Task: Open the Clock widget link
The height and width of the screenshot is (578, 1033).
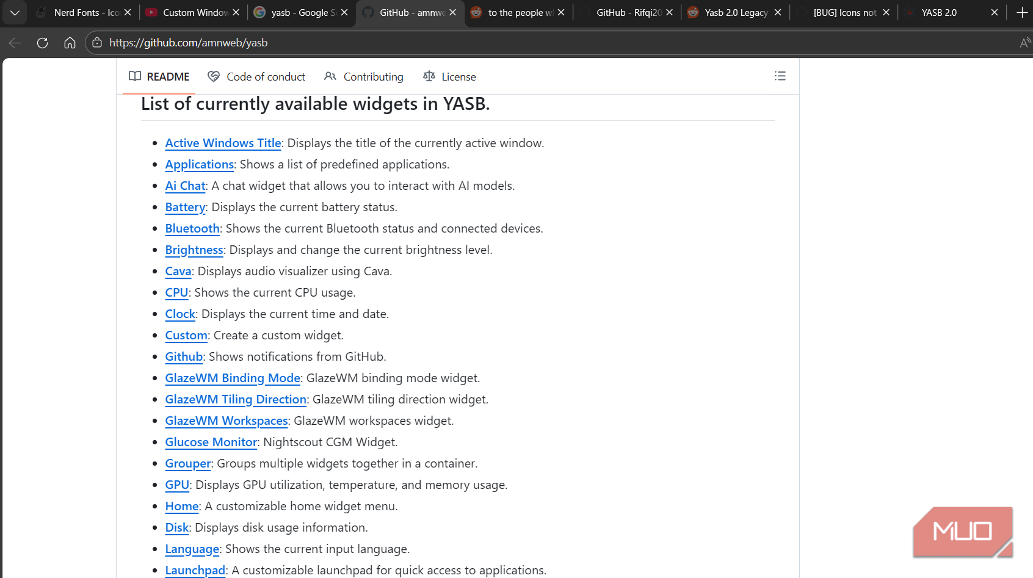Action: pos(180,314)
